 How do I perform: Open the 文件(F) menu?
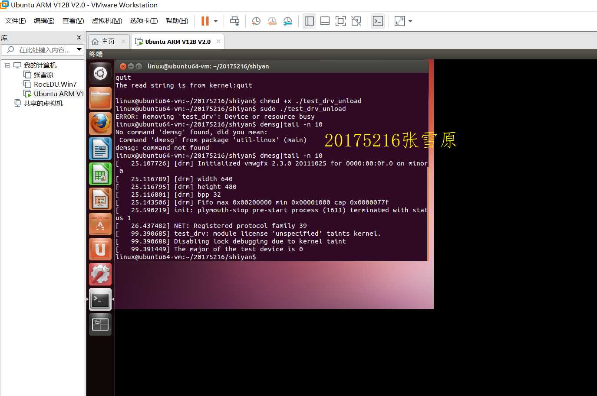(16, 21)
